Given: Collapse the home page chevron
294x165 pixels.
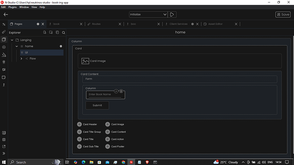Looking at the screenshot, I should [x=17, y=46].
